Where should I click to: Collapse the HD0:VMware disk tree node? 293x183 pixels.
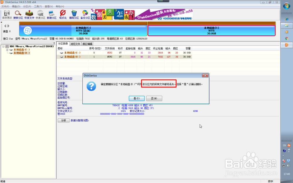(3, 47)
